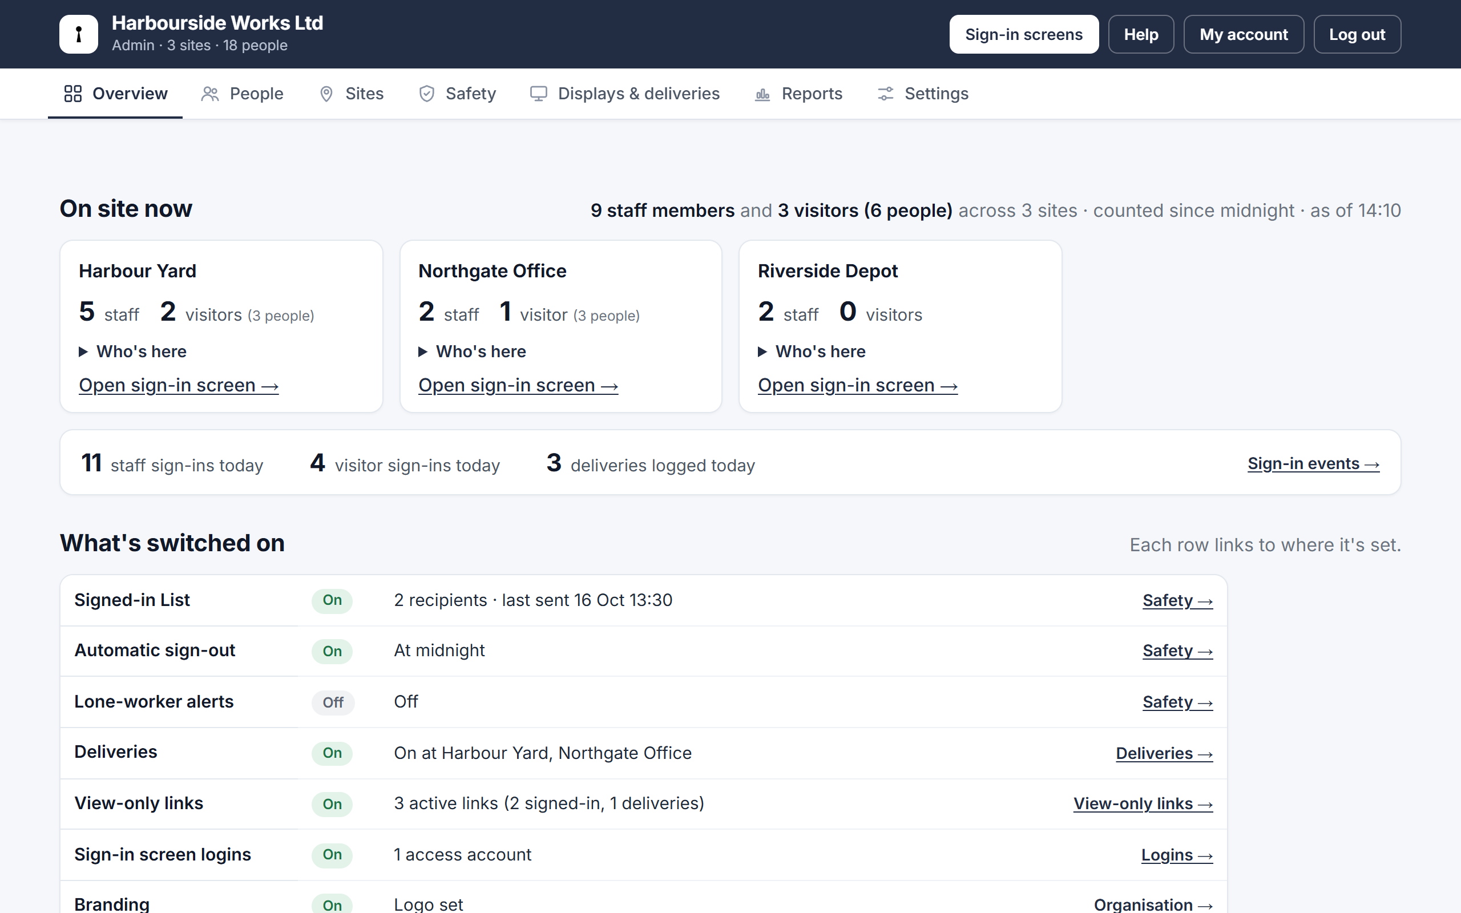Open sign-in screen for Harbour Yard
This screenshot has width=1461, height=913.
click(179, 385)
